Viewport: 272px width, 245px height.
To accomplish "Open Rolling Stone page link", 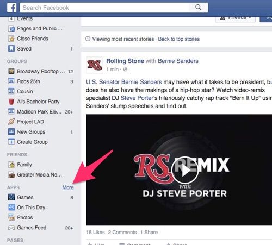I will tap(125, 61).
